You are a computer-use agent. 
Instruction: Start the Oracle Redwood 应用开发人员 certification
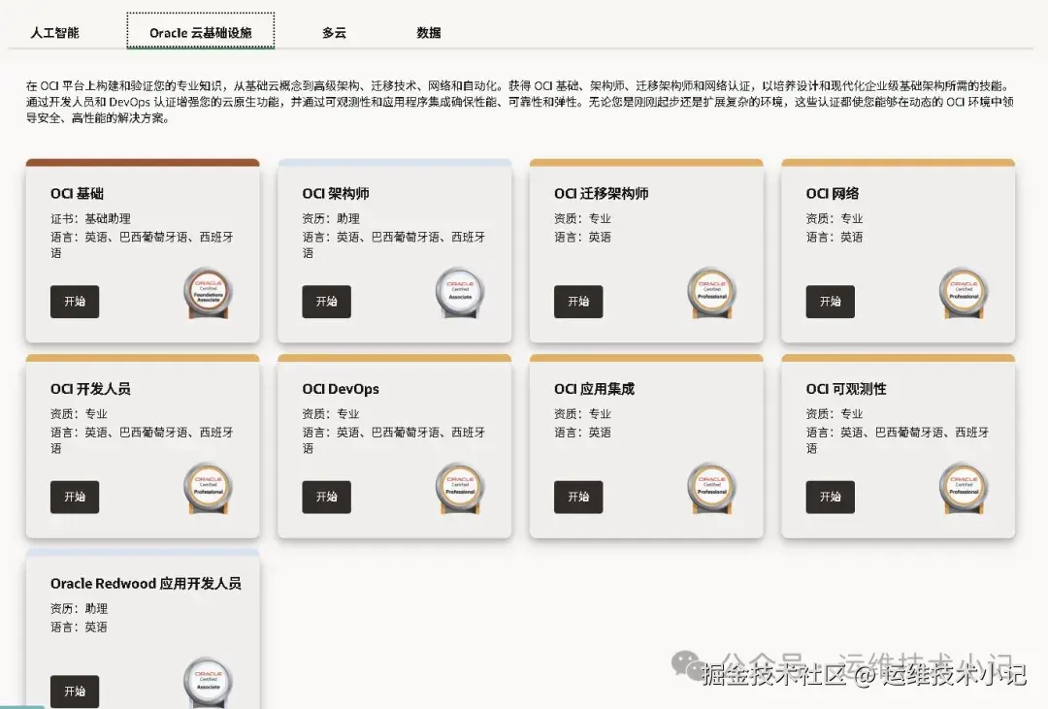pyautogui.click(x=75, y=691)
